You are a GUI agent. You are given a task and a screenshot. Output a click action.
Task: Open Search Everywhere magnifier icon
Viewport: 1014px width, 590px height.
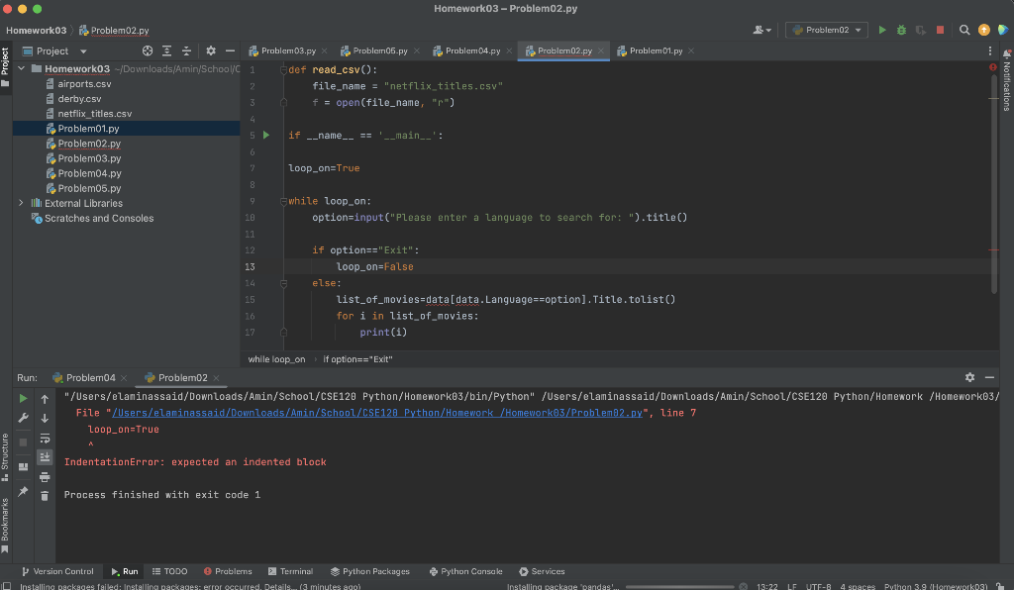tap(964, 30)
